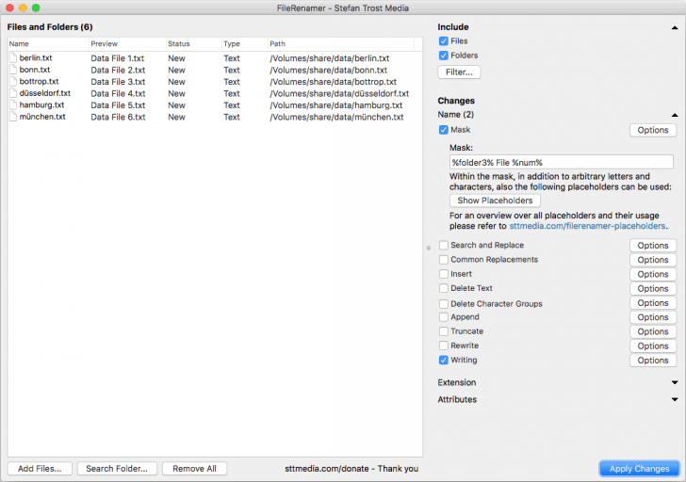Click the Extension section label
686x482 pixels.
click(457, 382)
